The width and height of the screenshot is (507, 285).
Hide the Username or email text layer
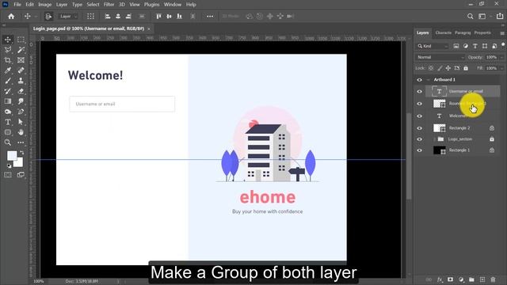coord(419,92)
